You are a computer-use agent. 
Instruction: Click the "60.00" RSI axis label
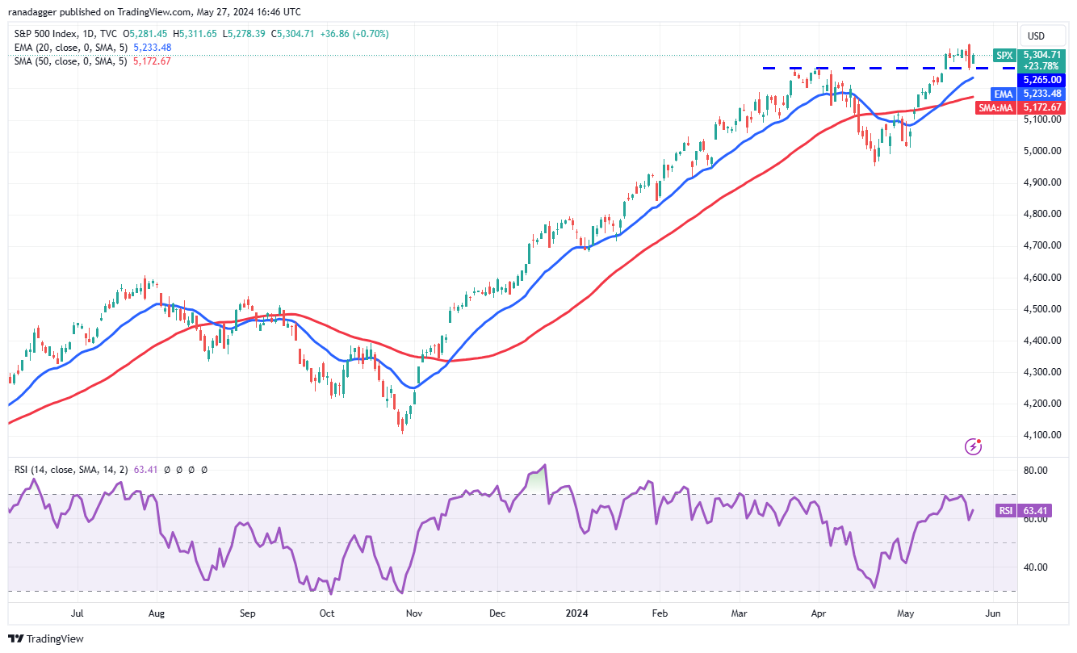(1035, 518)
